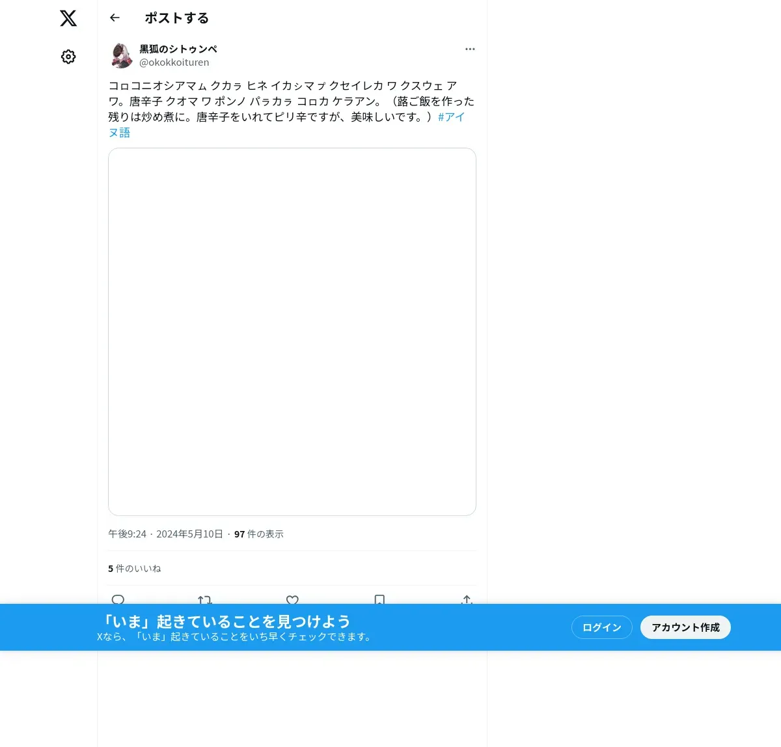Select the repost arrows icon

(x=205, y=599)
